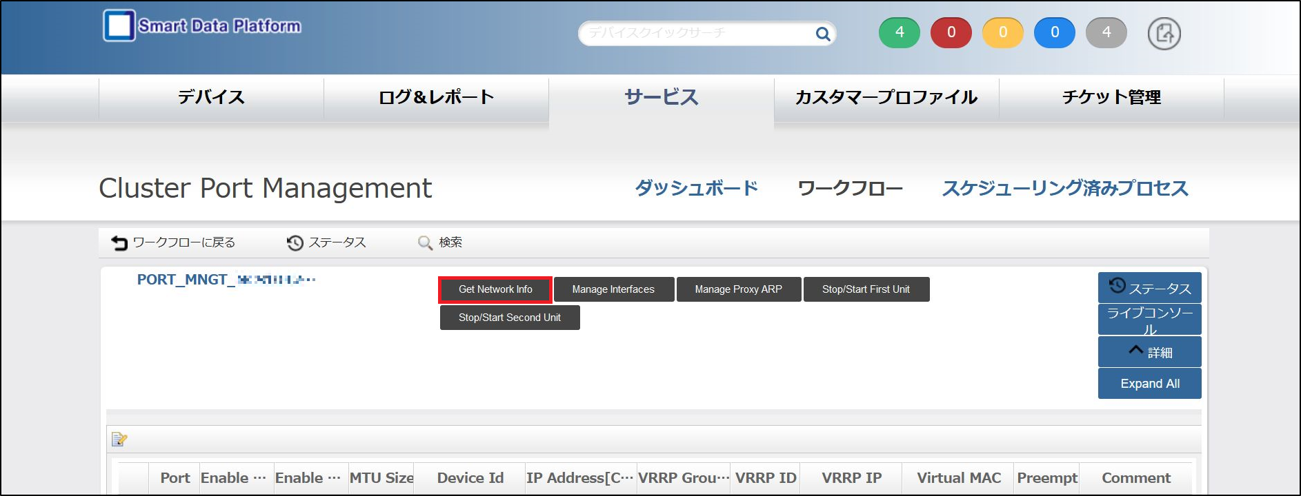Screen dimensions: 1301x496
Task: Click the edit table icon above the grid
Action: click(119, 439)
